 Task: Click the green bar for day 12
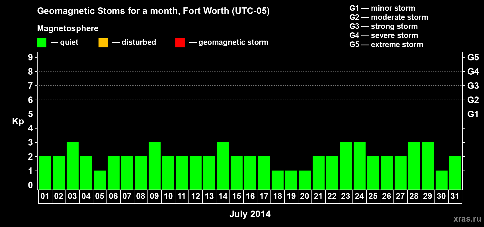(x=196, y=173)
